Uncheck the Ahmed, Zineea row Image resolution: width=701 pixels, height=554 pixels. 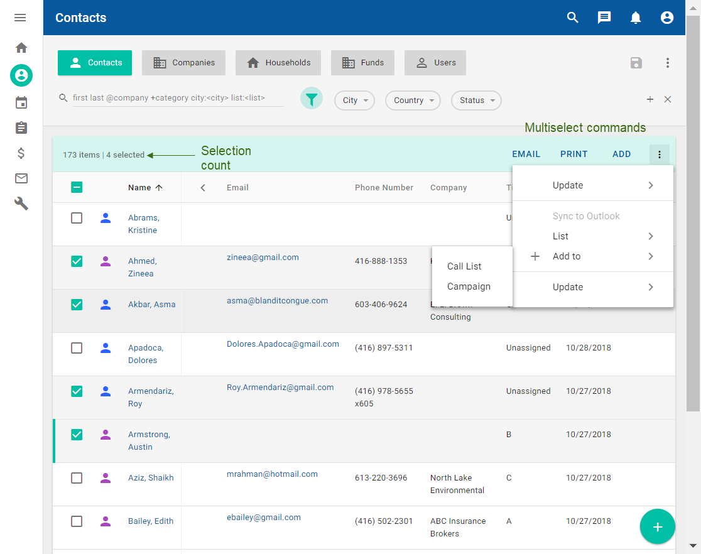tap(77, 261)
